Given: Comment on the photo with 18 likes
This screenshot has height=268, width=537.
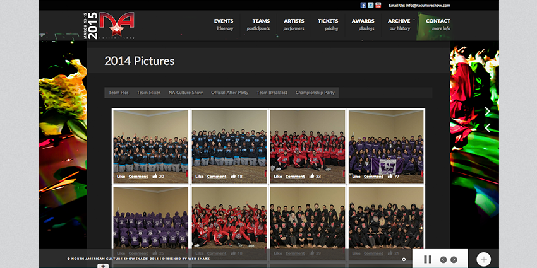Looking at the screenshot, I should tap(217, 177).
